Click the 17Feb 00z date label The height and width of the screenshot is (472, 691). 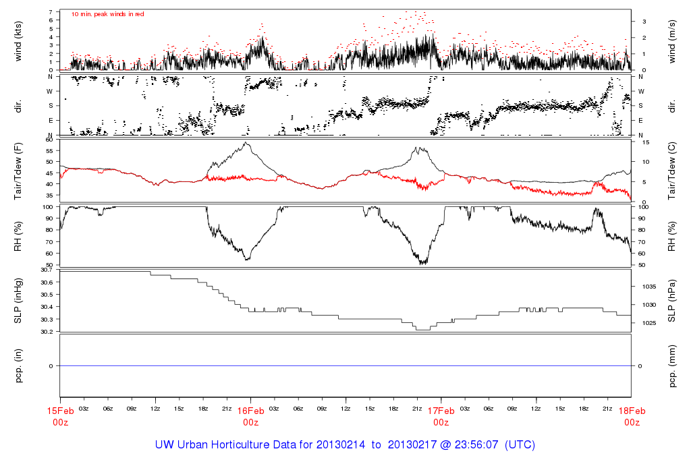point(441,417)
